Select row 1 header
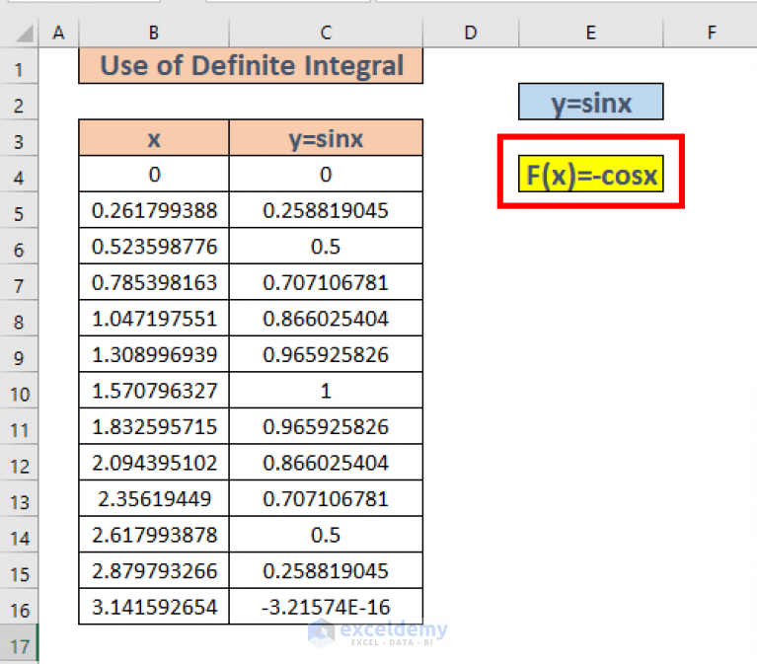757x664 pixels. coord(20,68)
